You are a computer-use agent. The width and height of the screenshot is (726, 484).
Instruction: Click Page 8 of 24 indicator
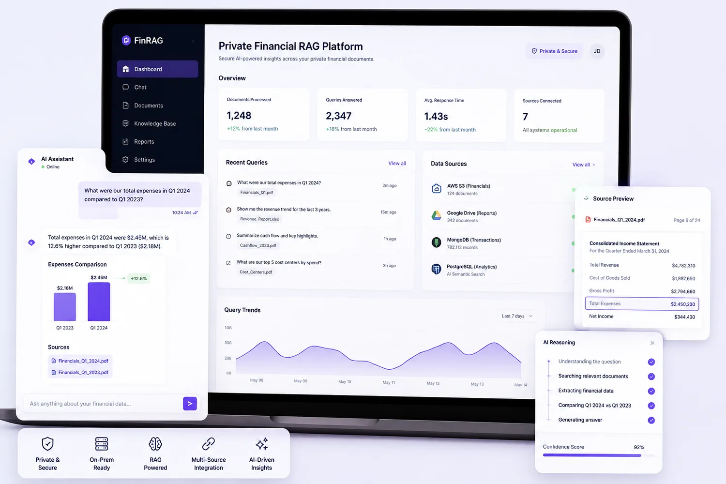(687, 220)
